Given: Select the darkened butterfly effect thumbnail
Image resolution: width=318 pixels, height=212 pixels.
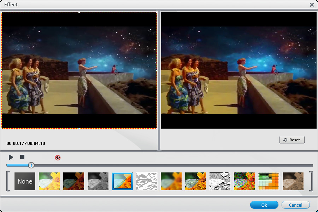Looking at the screenshot, I should click(73, 181).
